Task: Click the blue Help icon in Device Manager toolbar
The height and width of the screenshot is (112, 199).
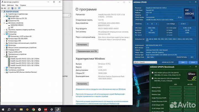Action: click(x=12, y=8)
